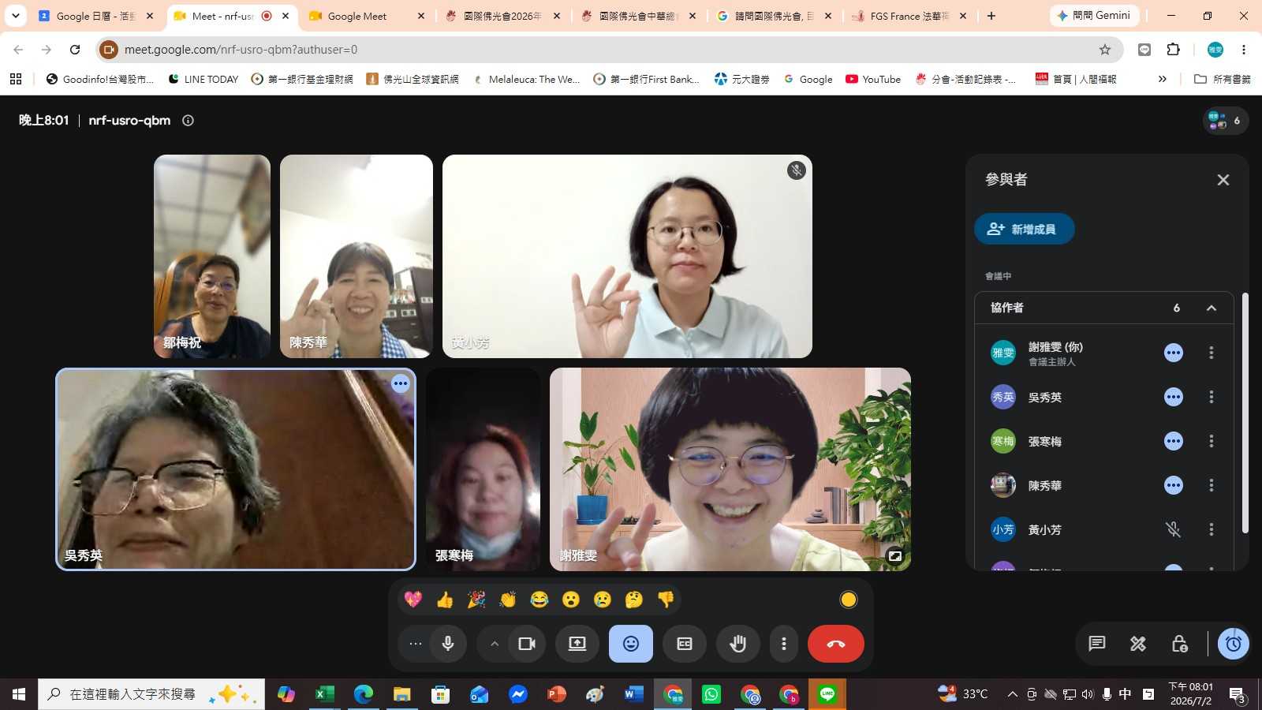Image resolution: width=1262 pixels, height=710 pixels.
Task: Open the YouTube bookmark
Action: pos(873,79)
